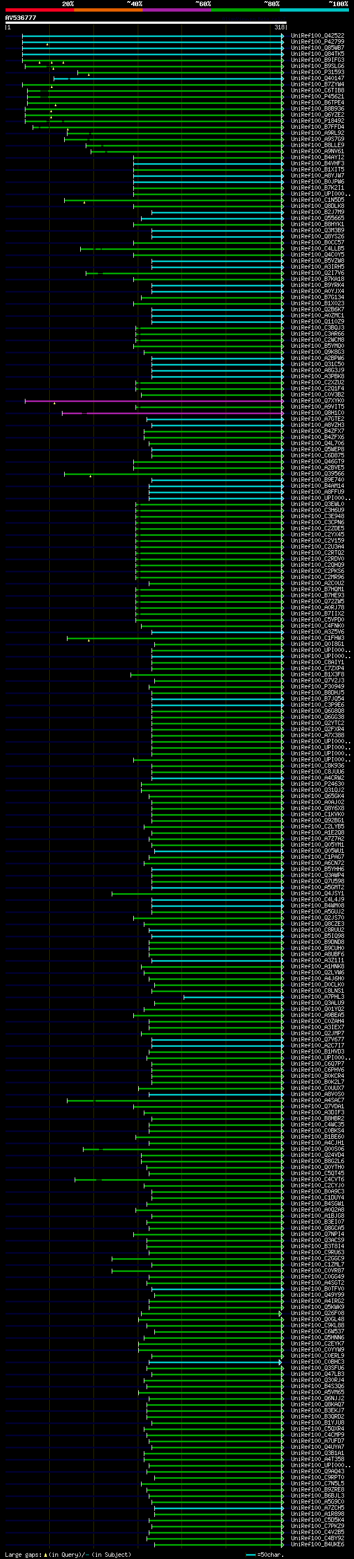Select the UniRef100_B5VZW8 label
The image size is (354, 1559).
317,261
